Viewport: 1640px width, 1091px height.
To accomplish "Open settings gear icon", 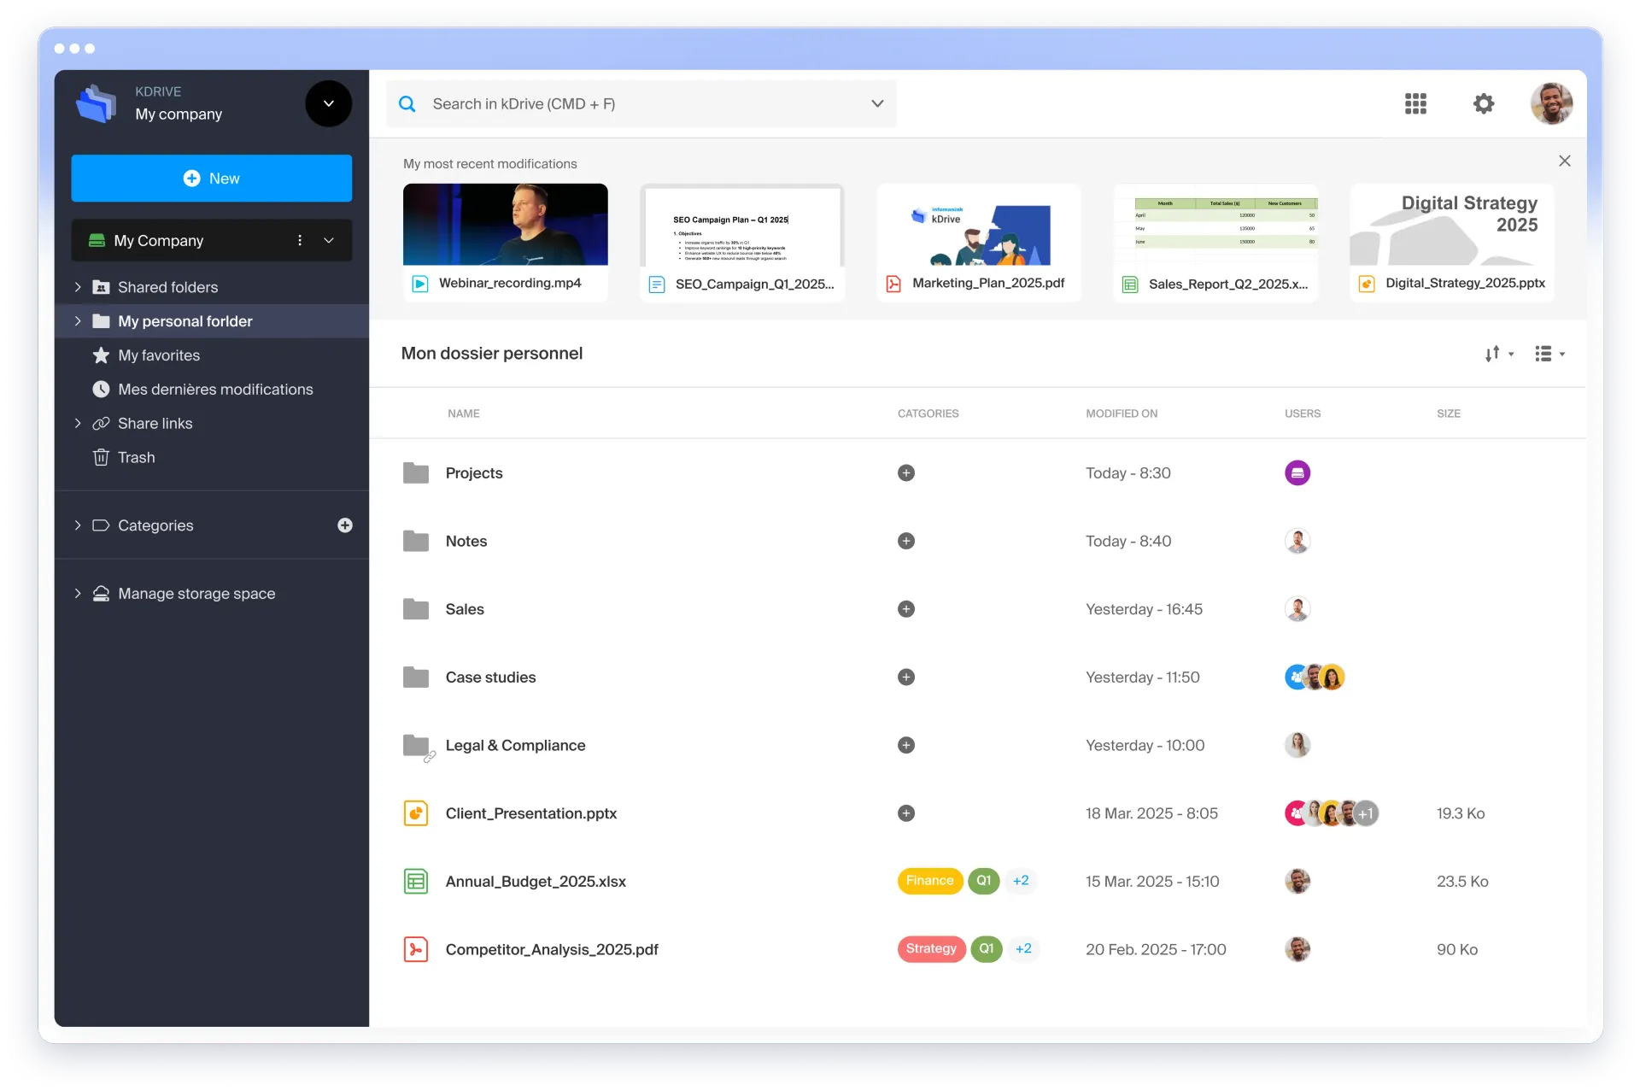I will [x=1484, y=103].
